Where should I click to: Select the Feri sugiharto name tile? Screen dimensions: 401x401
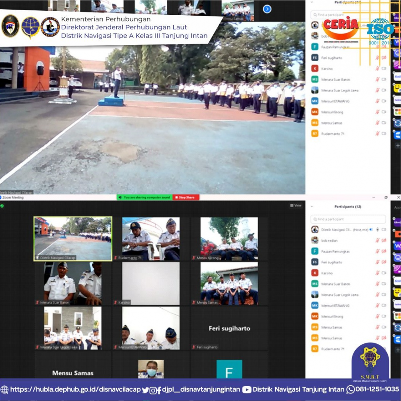pos(229,329)
